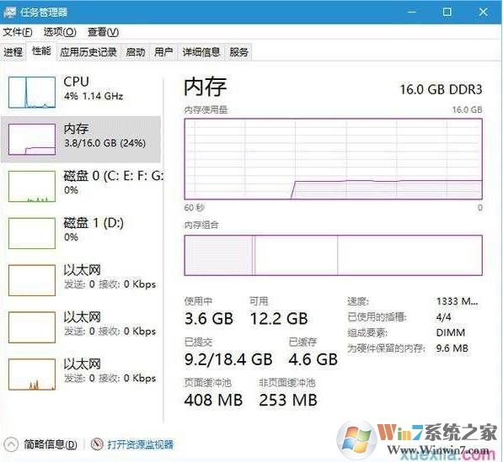Open the 服务 tab
503x462 pixels.
click(238, 52)
